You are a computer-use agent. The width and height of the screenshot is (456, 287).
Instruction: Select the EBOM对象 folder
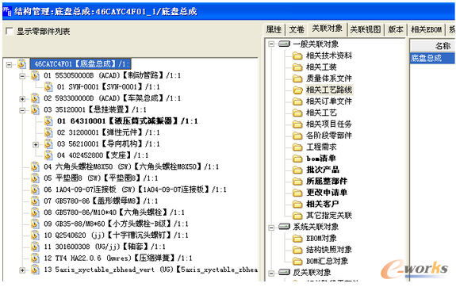pos(321,239)
